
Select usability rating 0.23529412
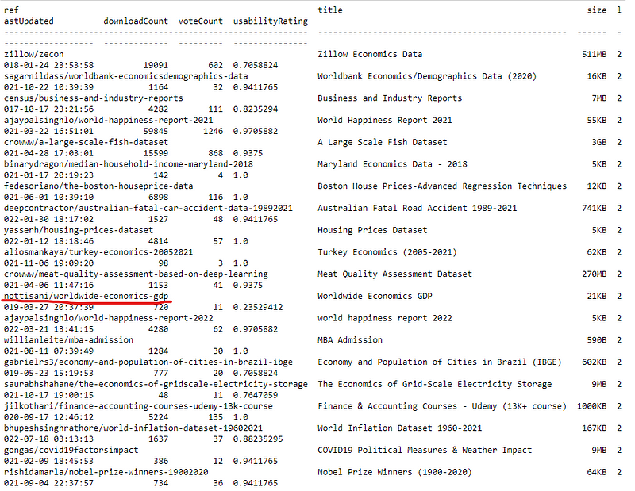click(x=258, y=307)
